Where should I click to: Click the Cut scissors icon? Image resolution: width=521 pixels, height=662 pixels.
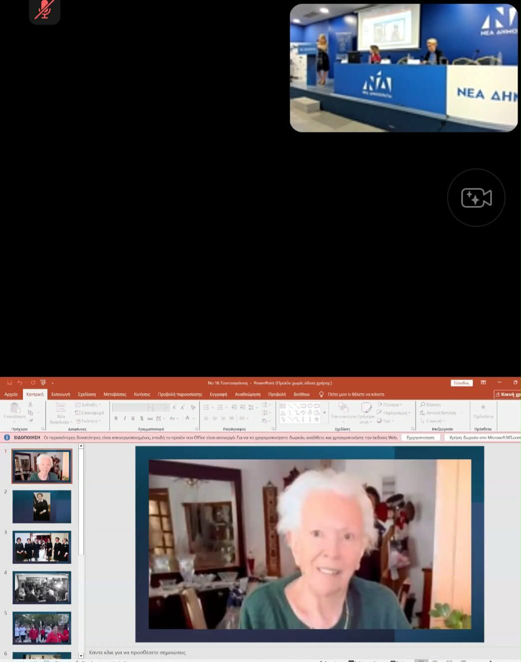click(30, 405)
